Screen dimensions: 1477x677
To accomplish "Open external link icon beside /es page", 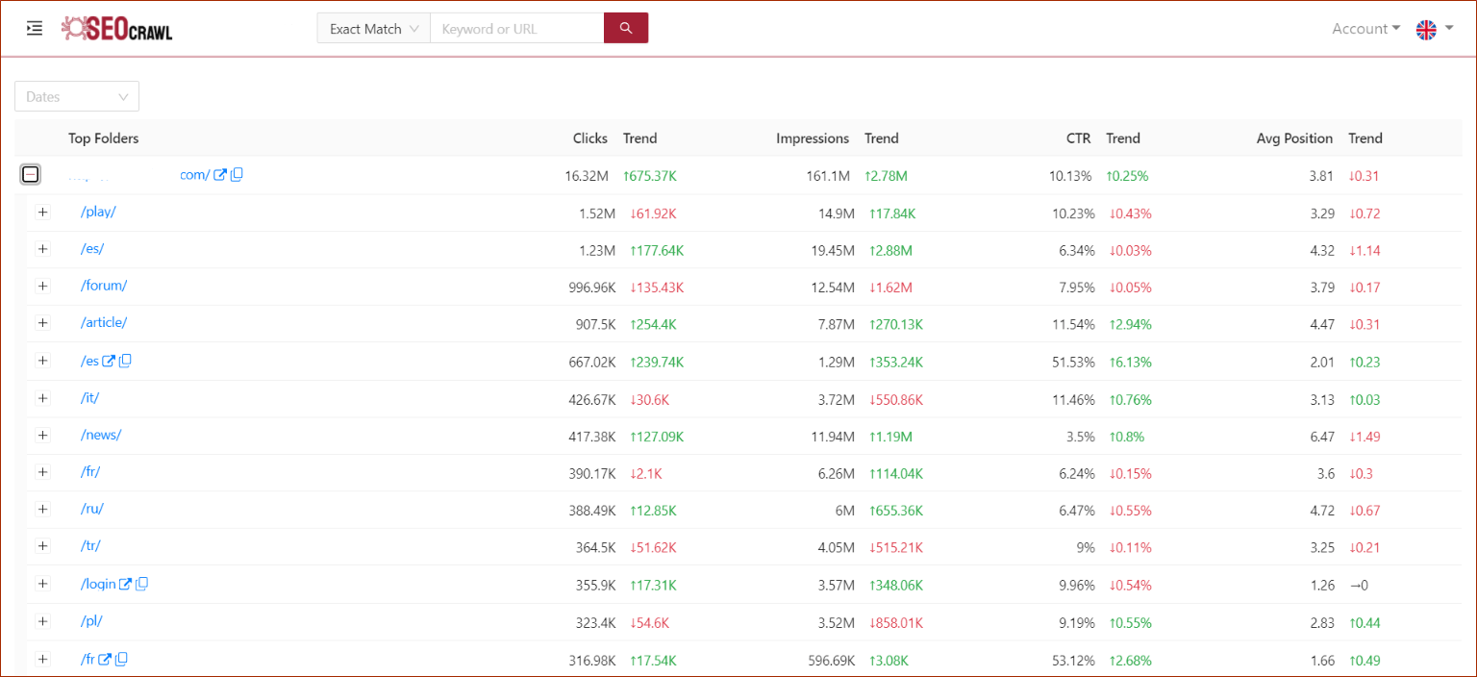I will [109, 361].
